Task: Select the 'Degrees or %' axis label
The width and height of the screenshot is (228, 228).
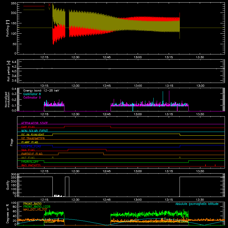Action: click(8, 213)
